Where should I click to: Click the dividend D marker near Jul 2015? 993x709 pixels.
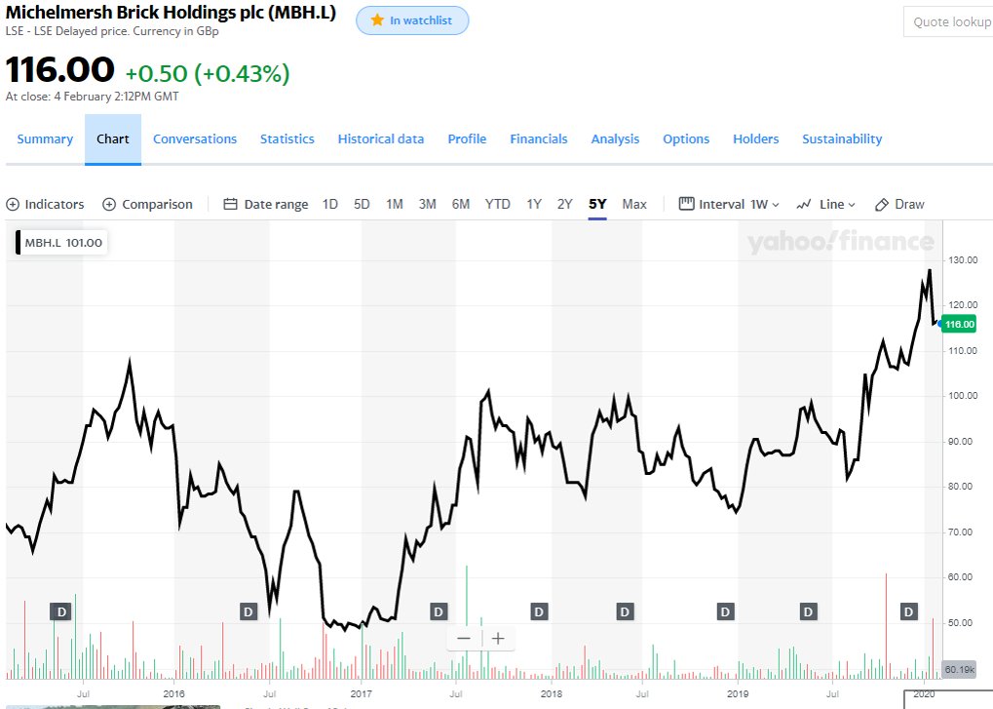click(61, 612)
